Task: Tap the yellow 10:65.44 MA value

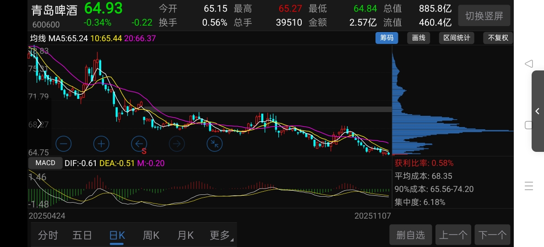Action: (x=106, y=38)
